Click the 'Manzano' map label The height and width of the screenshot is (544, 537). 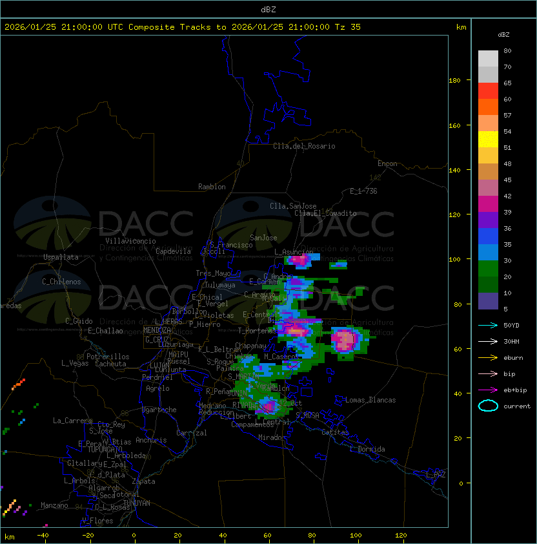pyautogui.click(x=54, y=505)
